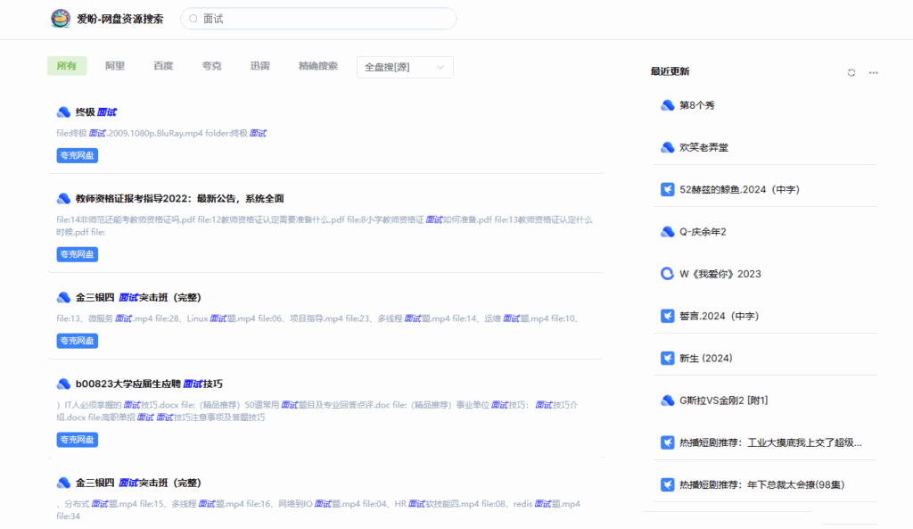Click the cloud icon on the 终极 面试 result
The width and height of the screenshot is (913, 529).
[62, 112]
